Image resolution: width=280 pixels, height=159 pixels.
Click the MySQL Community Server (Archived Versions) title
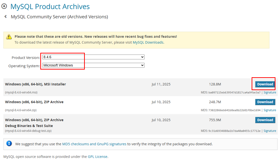[59, 16]
